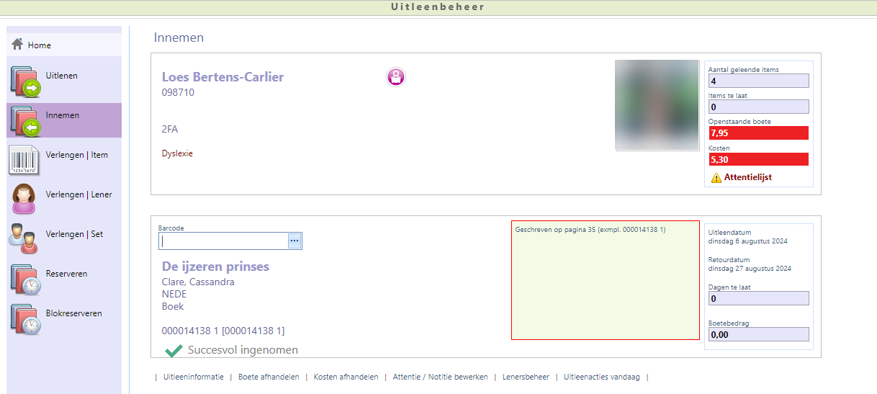
Task: Click the Home house icon
Action: (18, 45)
